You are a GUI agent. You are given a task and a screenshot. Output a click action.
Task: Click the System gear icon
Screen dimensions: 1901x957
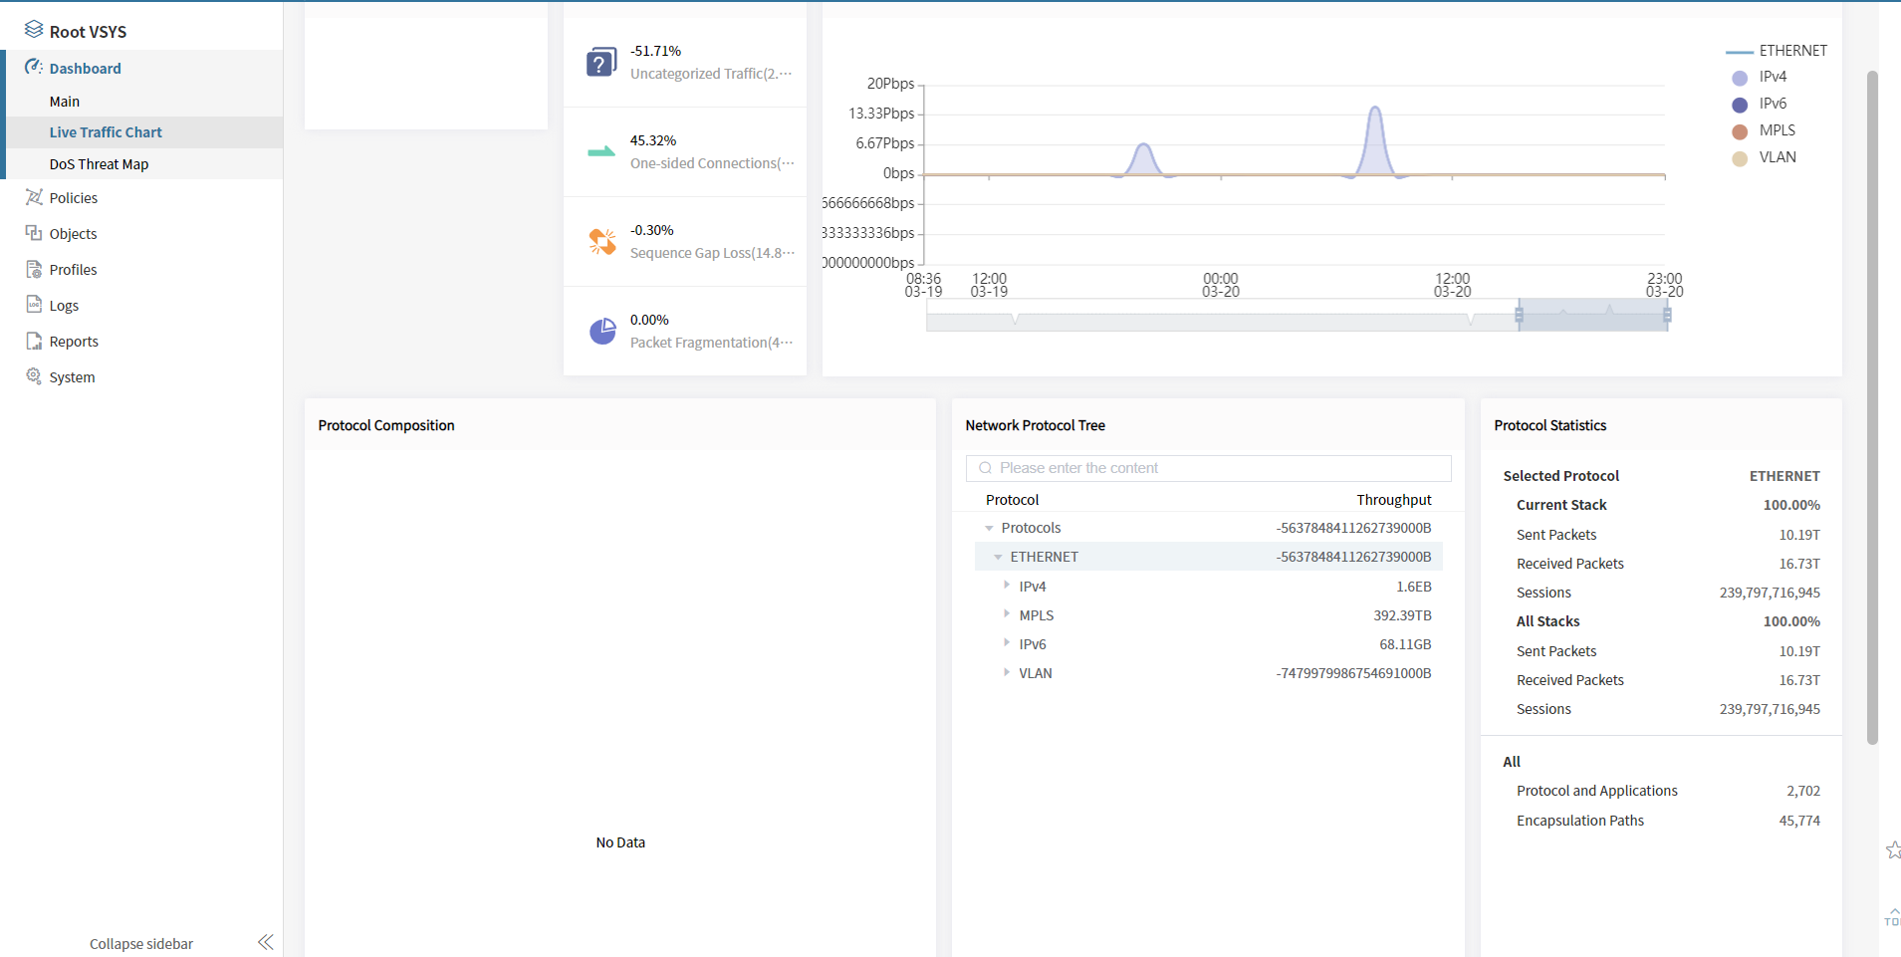click(34, 376)
